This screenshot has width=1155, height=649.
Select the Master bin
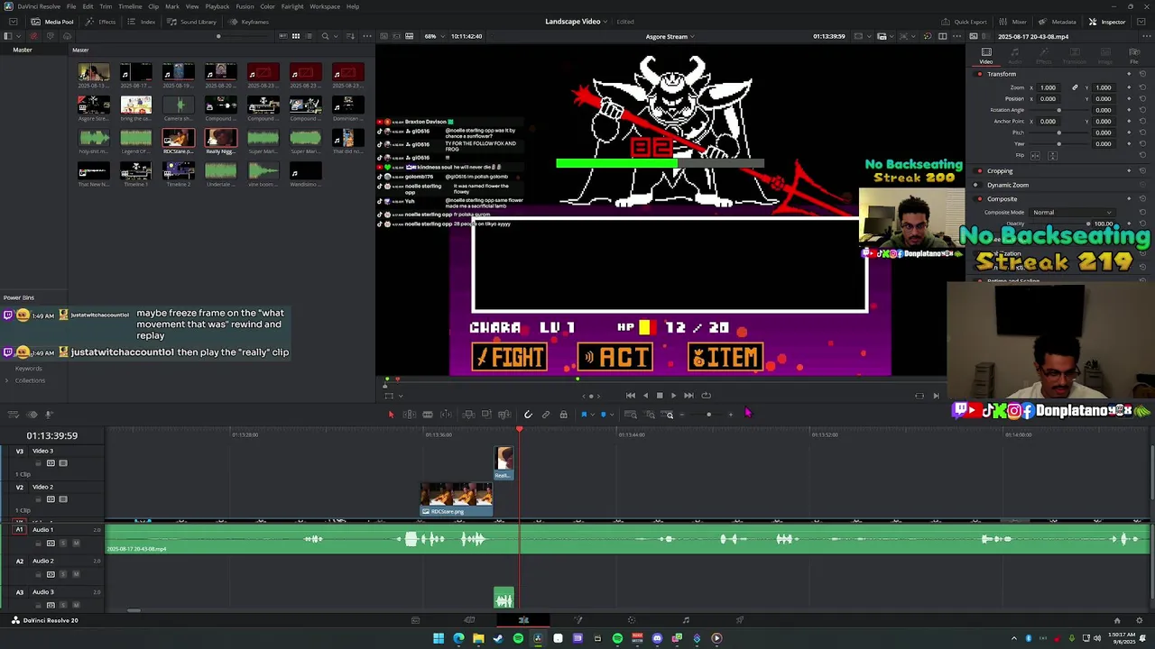coord(23,50)
